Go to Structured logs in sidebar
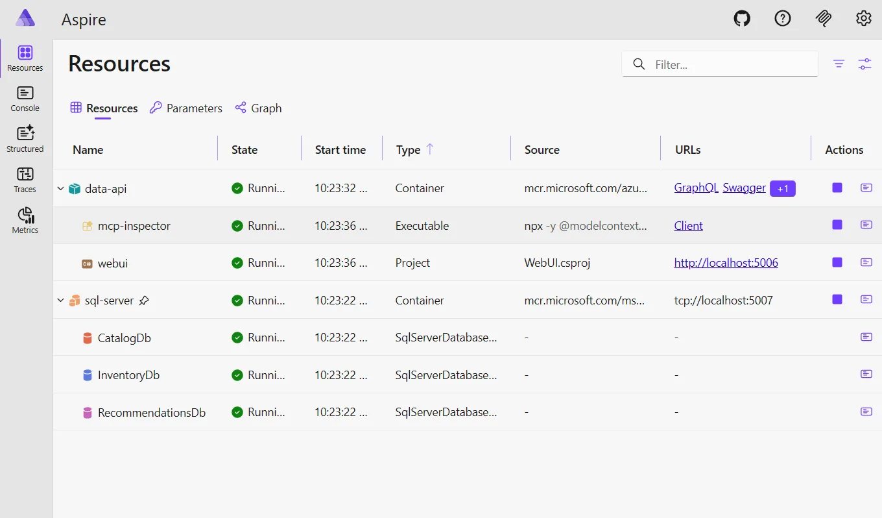This screenshot has height=518, width=882. pyautogui.click(x=25, y=140)
